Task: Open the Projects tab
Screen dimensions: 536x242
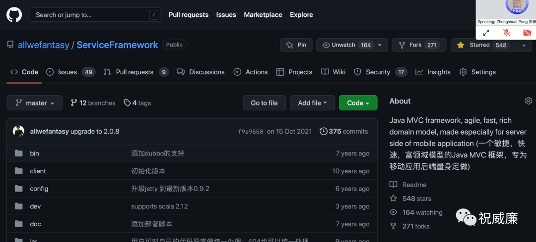Action: point(294,72)
